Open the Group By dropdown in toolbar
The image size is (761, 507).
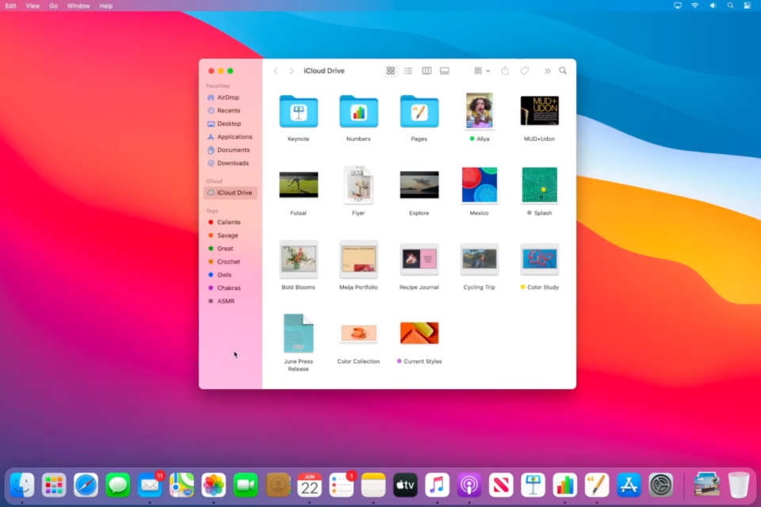481,71
